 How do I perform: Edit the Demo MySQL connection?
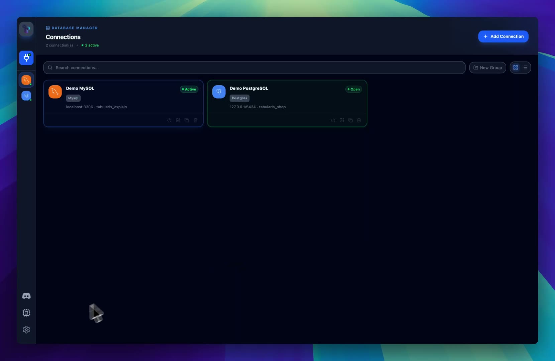click(178, 120)
